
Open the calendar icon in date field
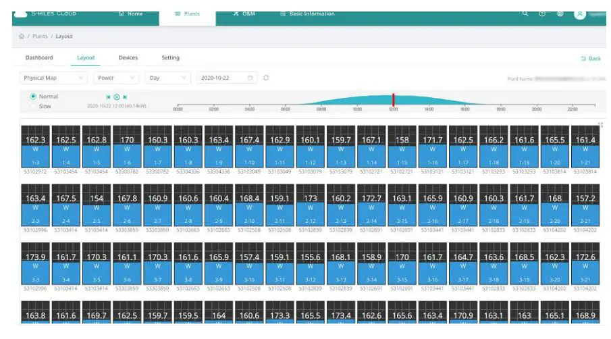(x=250, y=78)
